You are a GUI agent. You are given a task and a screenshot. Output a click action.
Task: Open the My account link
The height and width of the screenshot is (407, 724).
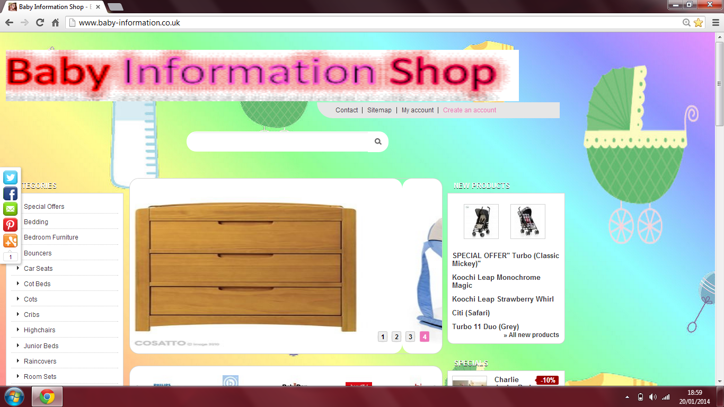click(418, 110)
